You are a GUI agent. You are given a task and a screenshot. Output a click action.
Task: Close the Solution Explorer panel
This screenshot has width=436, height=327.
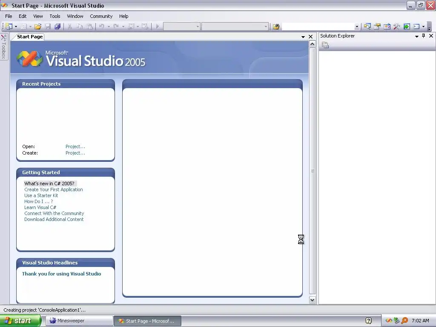(x=431, y=36)
